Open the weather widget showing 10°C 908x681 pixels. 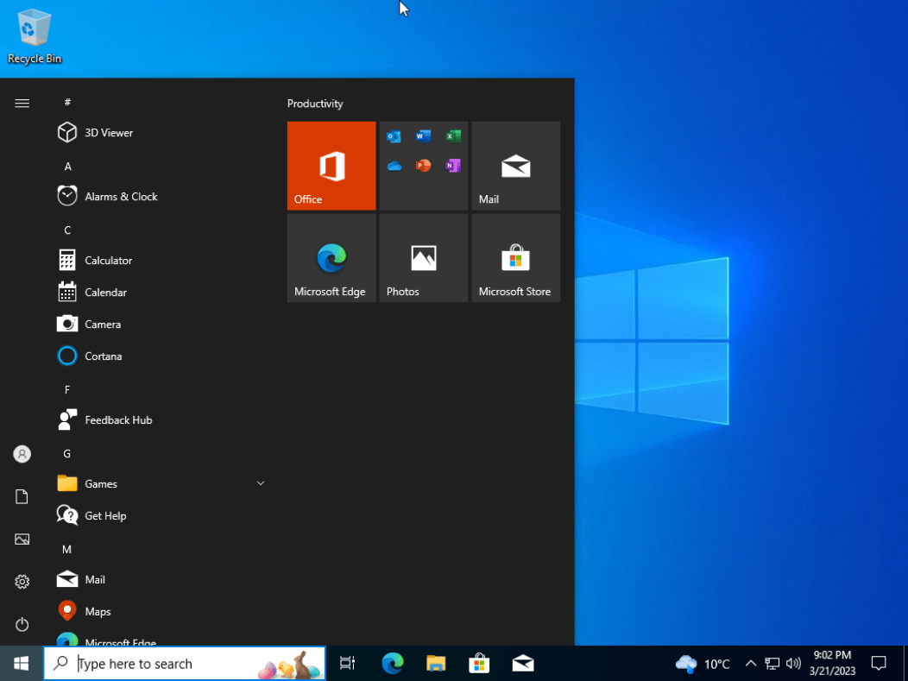point(703,664)
